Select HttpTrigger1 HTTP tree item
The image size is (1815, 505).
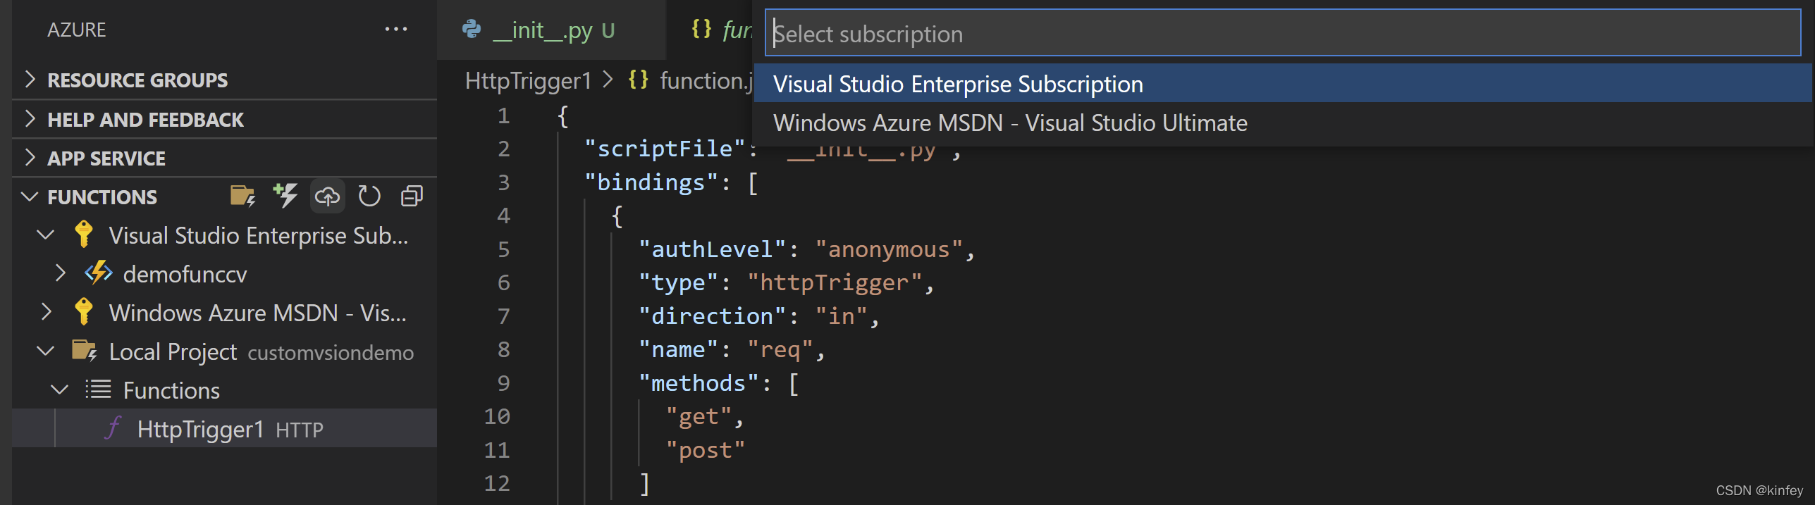[x=225, y=428]
